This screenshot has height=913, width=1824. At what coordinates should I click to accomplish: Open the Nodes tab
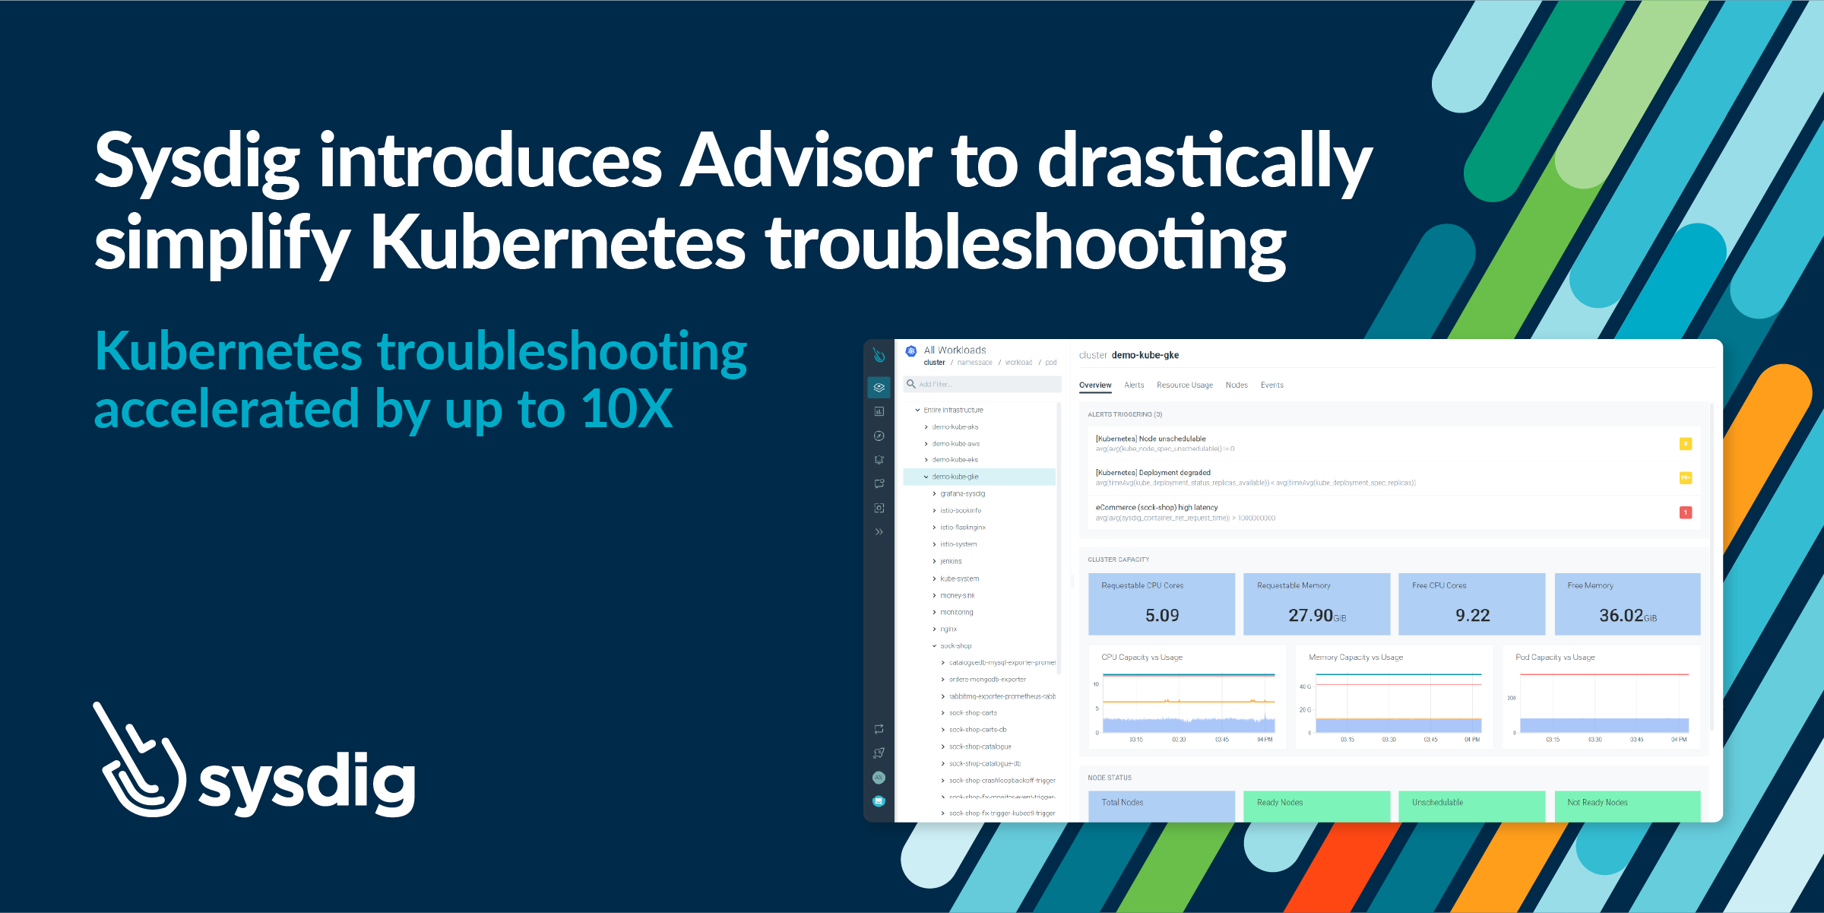(x=1237, y=385)
